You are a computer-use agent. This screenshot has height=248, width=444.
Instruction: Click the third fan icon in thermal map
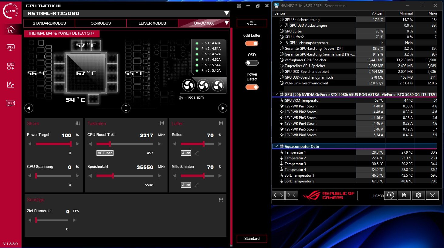click(218, 86)
